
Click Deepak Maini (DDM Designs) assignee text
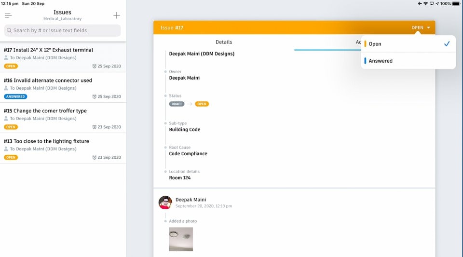[202, 54]
